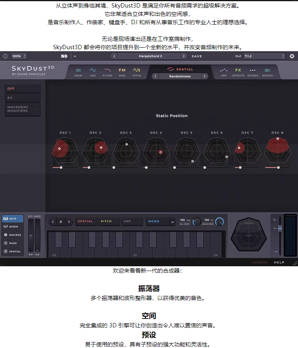Go to next preset after Harpsichord 2
This screenshot has width=298, height=348.
coord(184,56)
